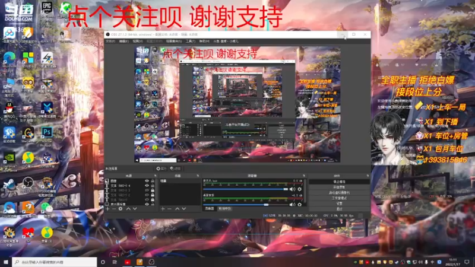
Task: Move the source down in the Sources list
Action: pos(135,209)
